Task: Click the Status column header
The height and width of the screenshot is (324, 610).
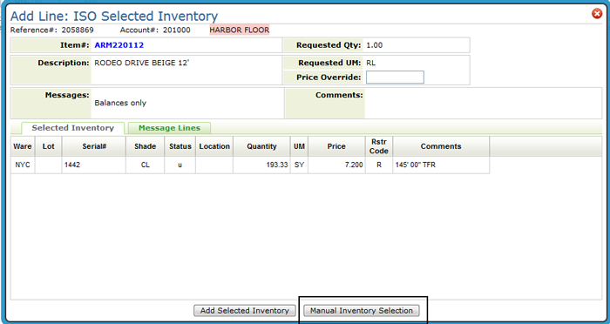Action: tap(180, 146)
